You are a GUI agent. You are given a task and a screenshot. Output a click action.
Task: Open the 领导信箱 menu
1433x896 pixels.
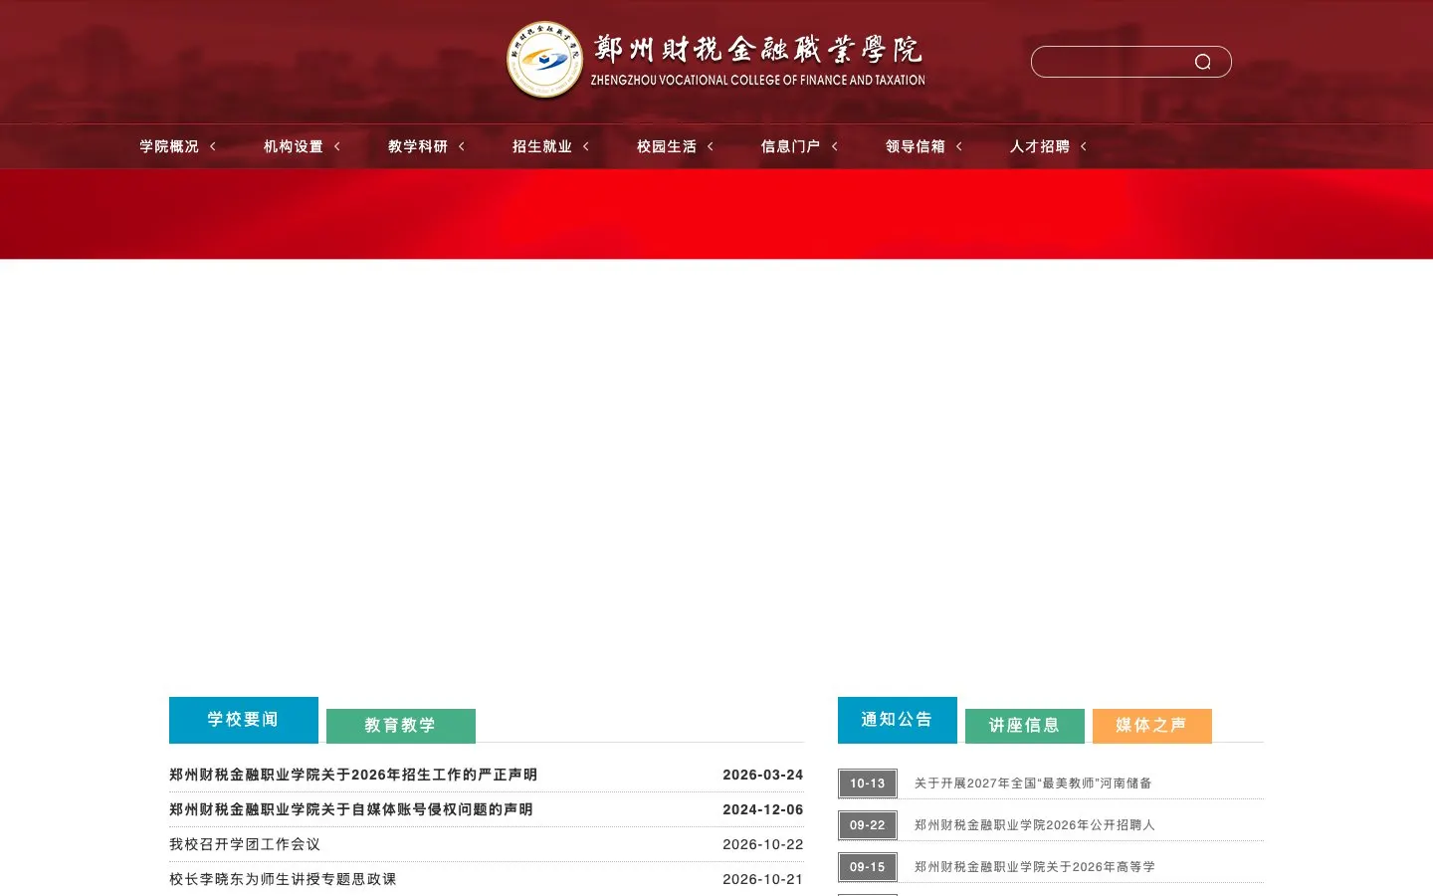(916, 146)
